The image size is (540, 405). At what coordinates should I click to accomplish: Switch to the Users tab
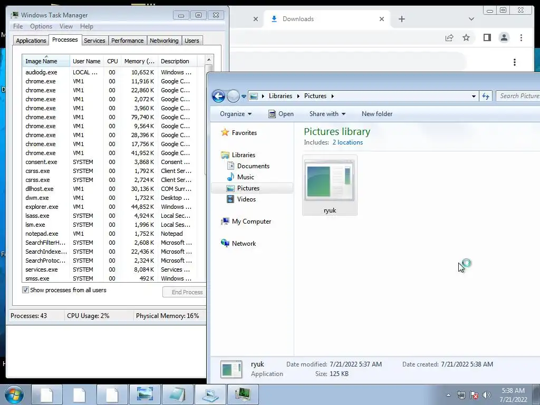pos(191,41)
